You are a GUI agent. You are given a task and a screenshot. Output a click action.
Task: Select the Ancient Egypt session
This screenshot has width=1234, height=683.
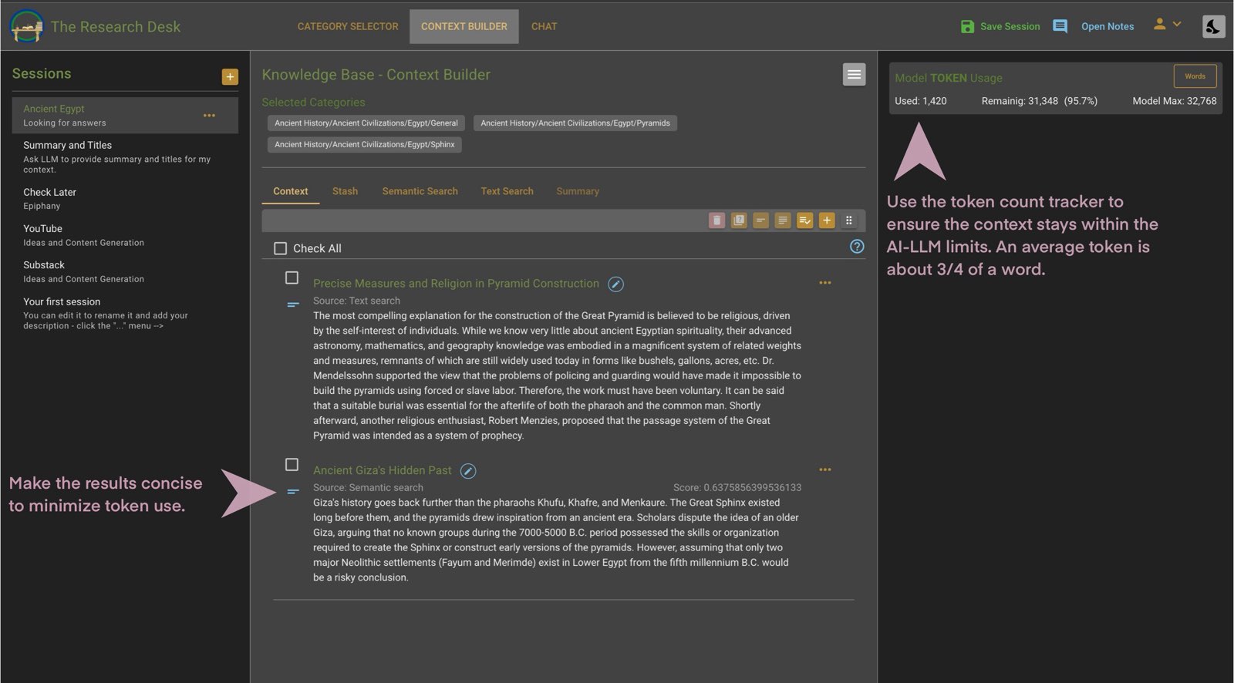tap(125, 115)
